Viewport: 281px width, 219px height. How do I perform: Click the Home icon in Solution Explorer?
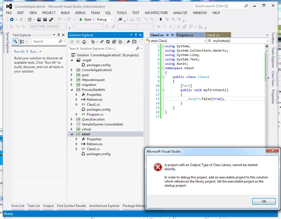(84, 42)
